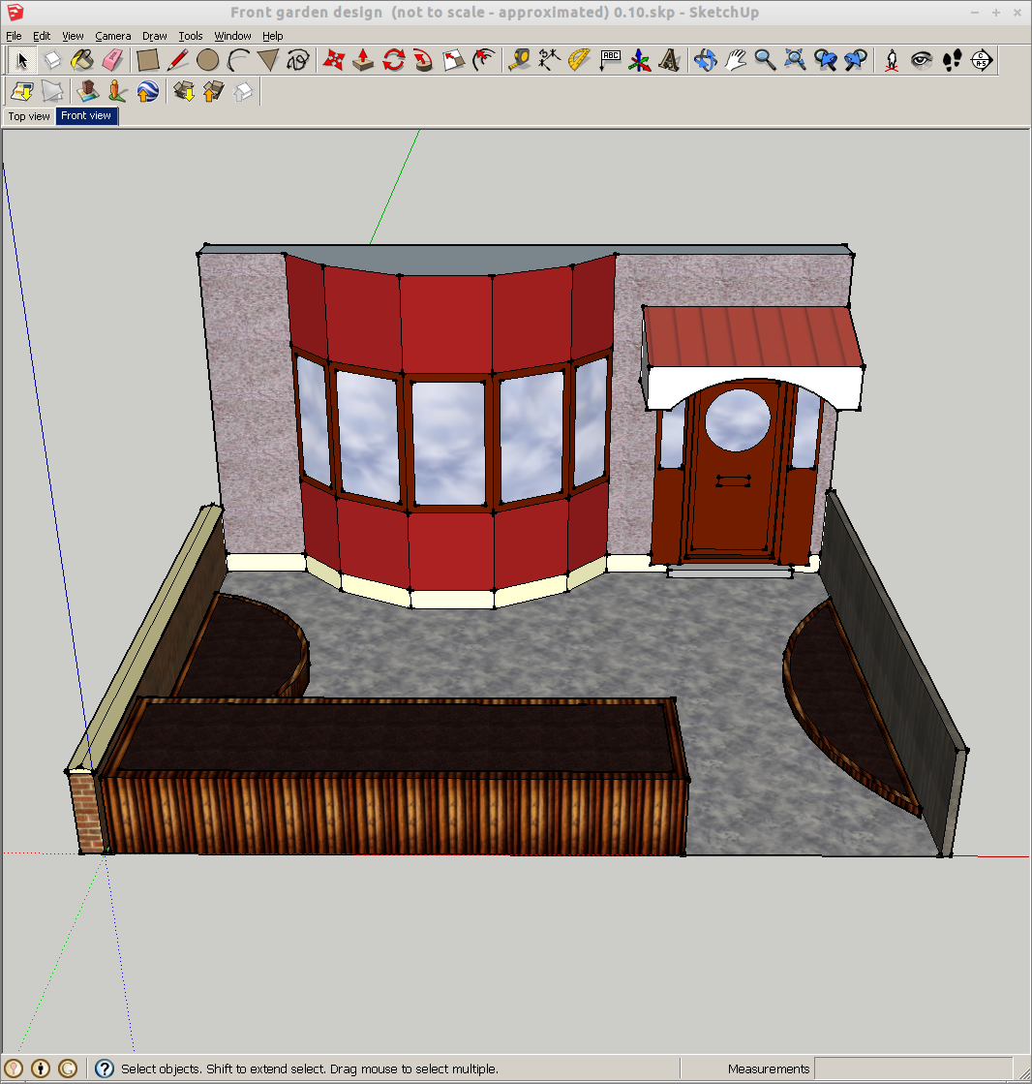Open the Tools menu
This screenshot has height=1084, width=1032.
[191, 36]
